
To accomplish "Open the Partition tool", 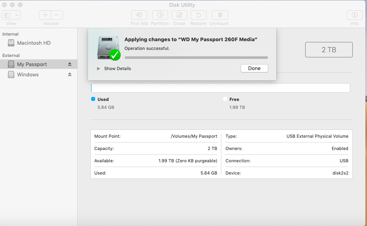I will pos(160,15).
